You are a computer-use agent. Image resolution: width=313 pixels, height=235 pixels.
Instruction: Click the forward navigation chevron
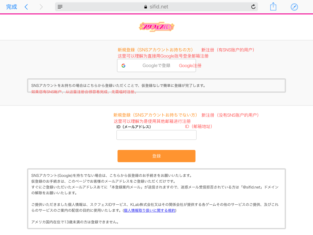(41, 7)
